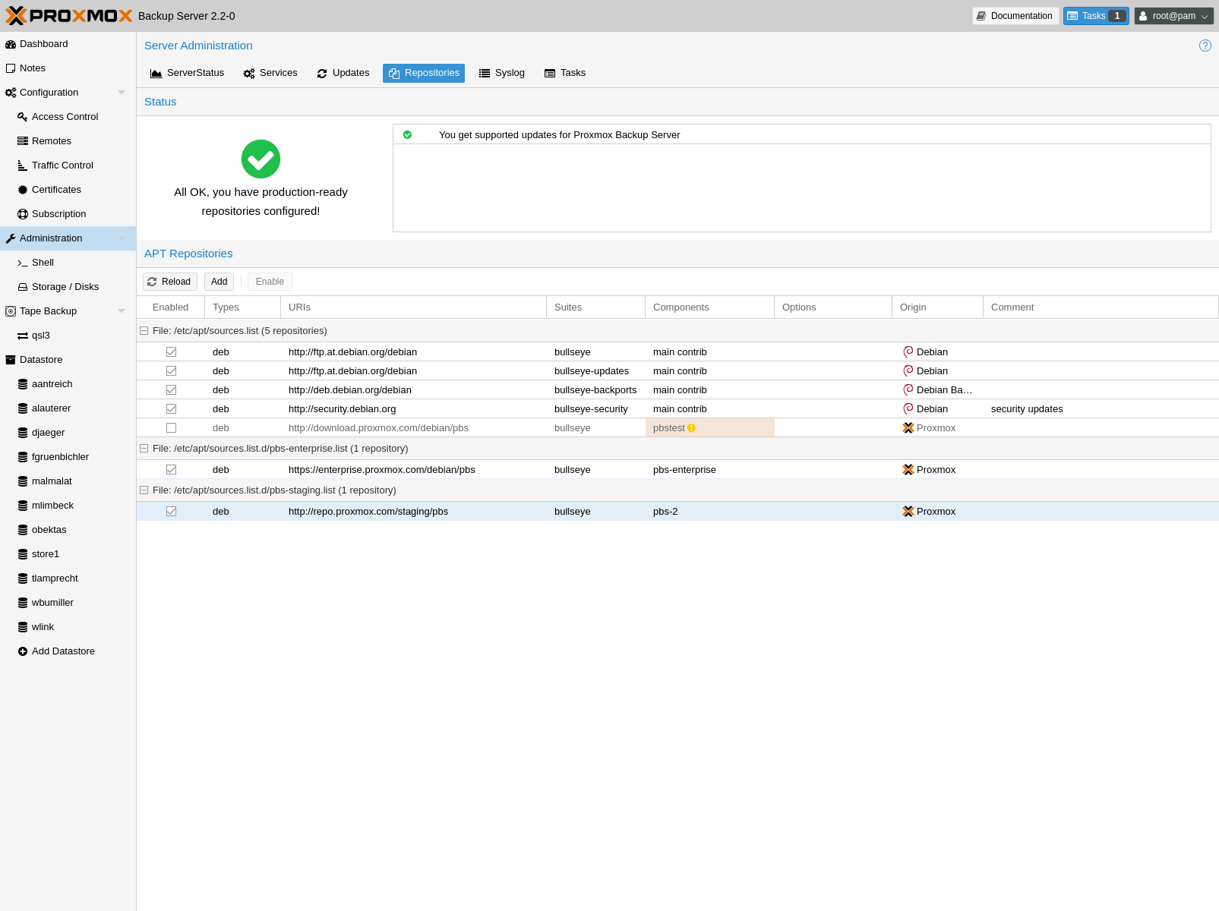This screenshot has height=911, width=1219.
Task: Open Dashboard from the sidebar
Action: pyautogui.click(x=43, y=44)
